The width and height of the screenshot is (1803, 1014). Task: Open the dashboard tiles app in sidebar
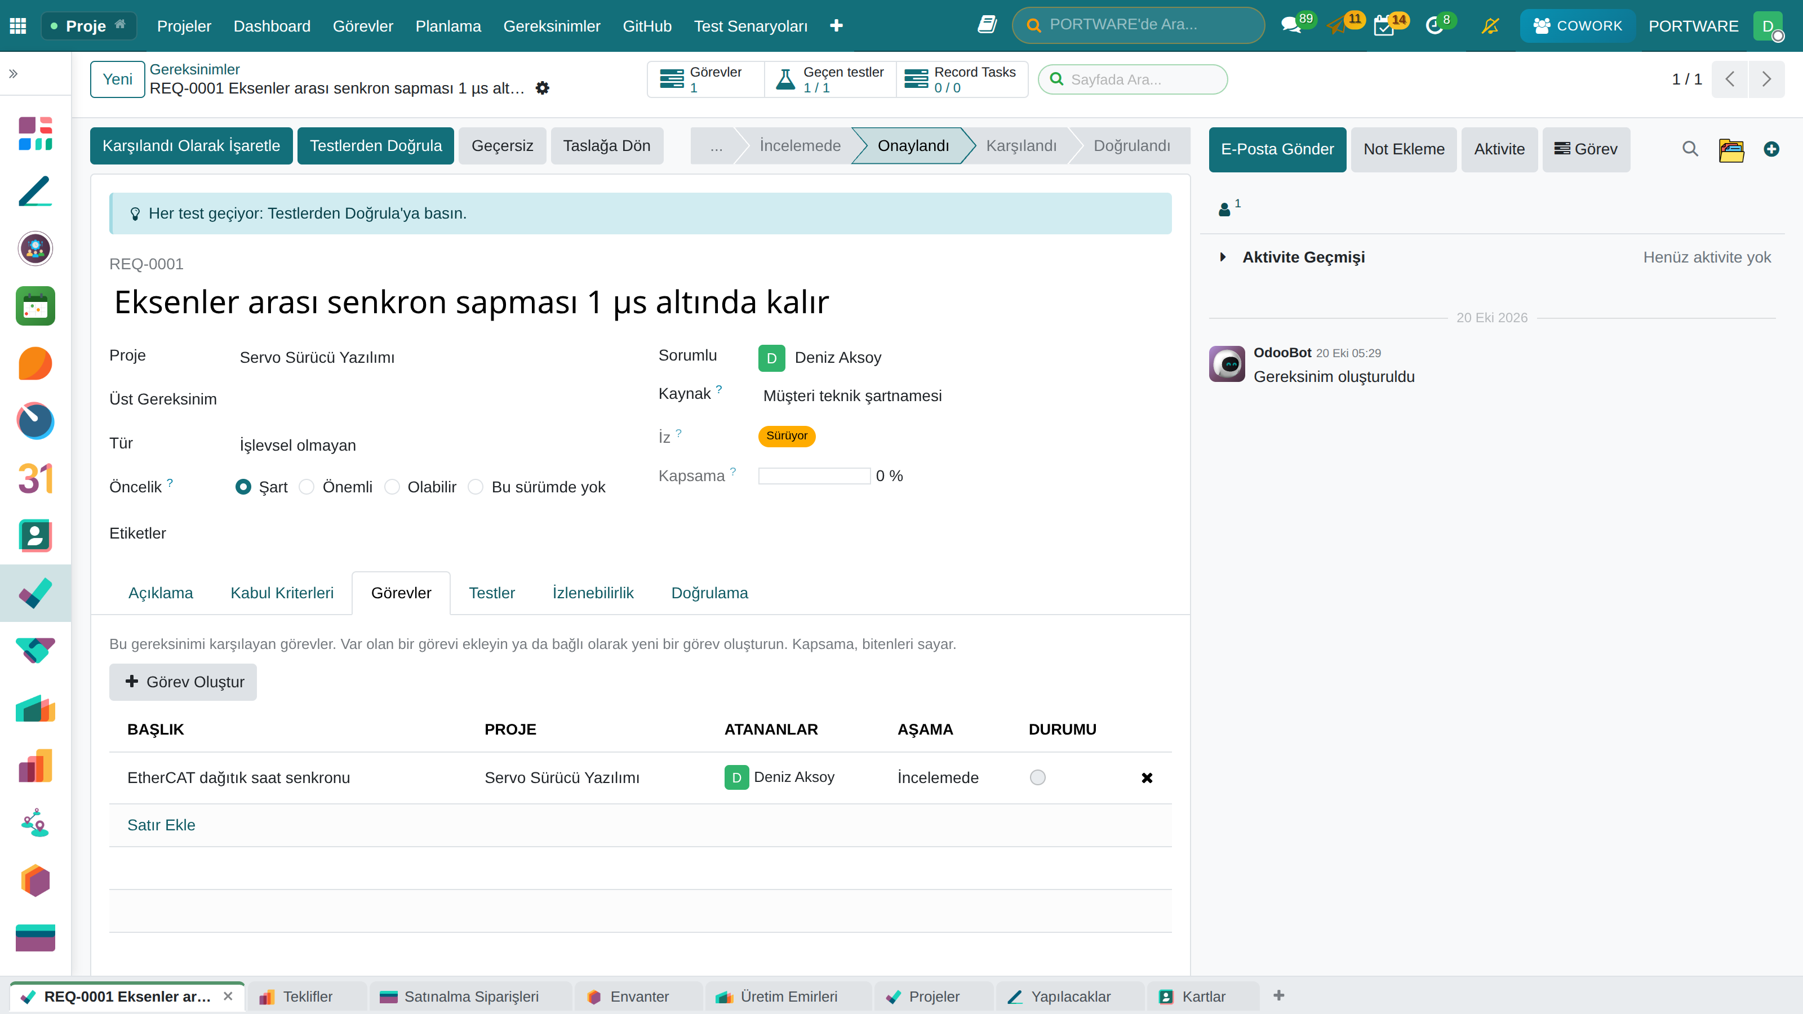pos(35,134)
